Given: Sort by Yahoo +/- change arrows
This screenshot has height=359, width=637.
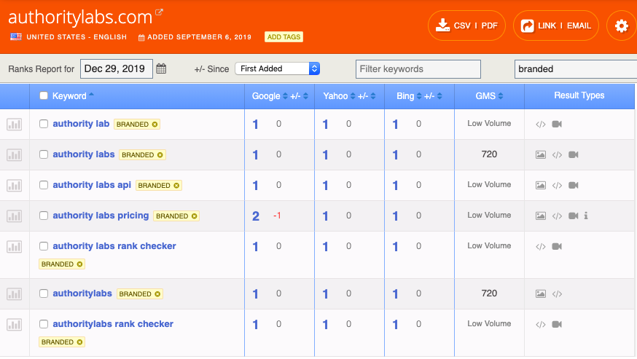Looking at the screenshot, I should pos(373,96).
